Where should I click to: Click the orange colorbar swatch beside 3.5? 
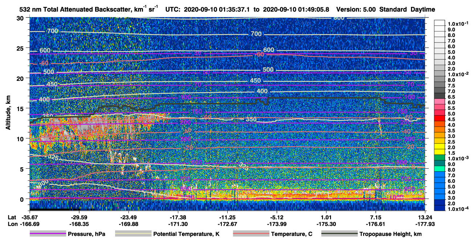440,130
